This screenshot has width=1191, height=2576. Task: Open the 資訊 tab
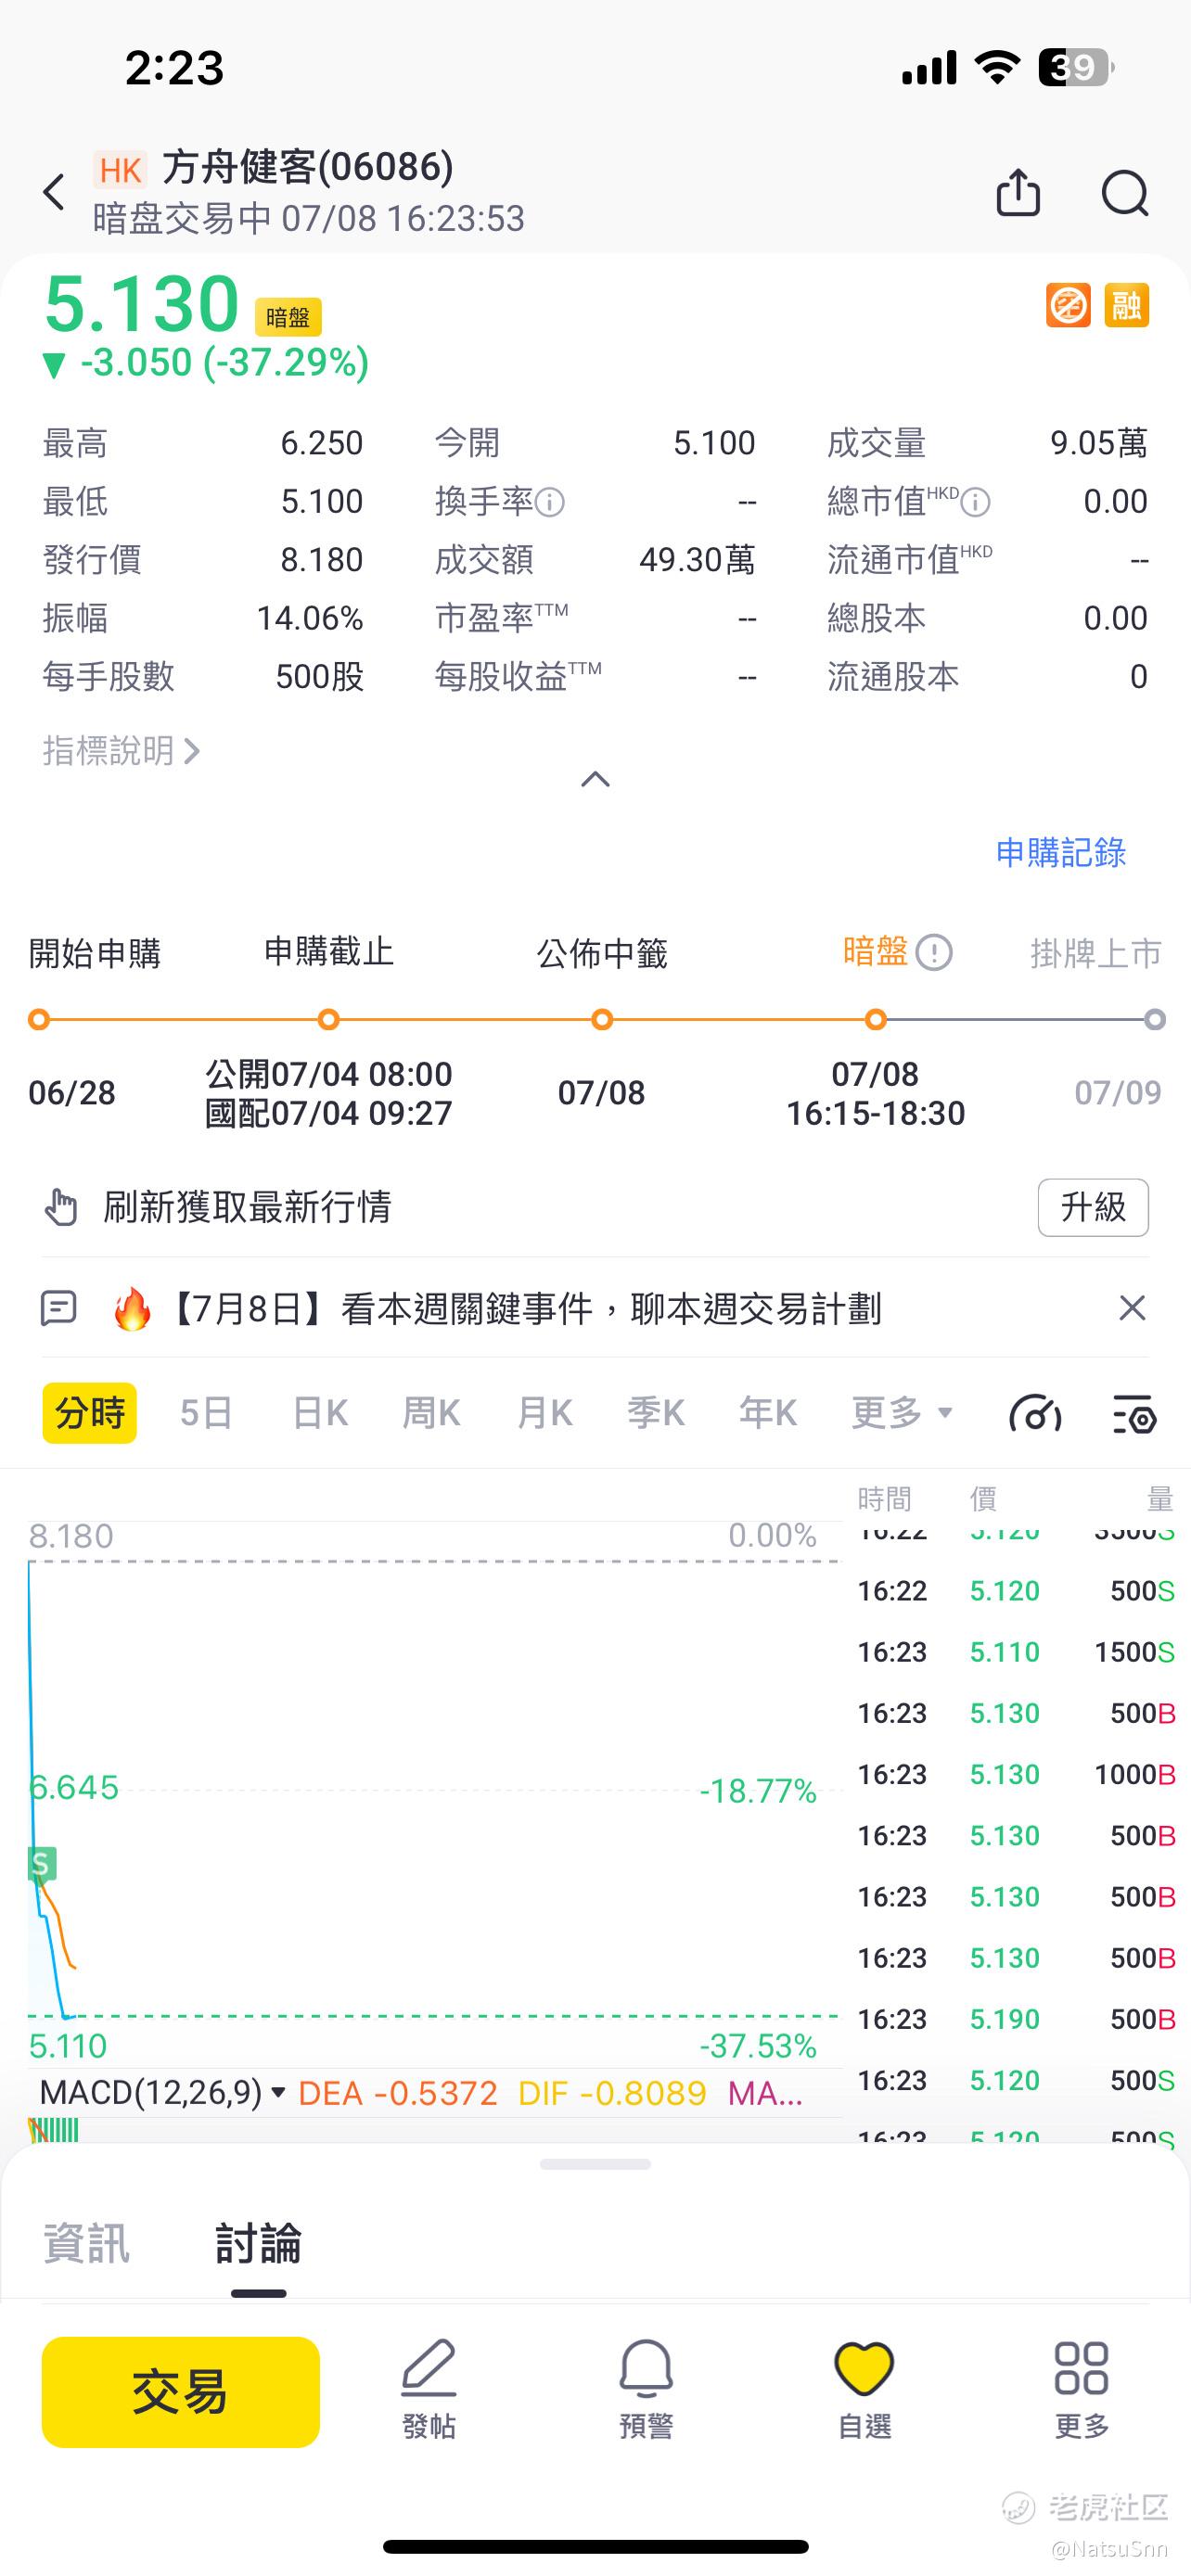(x=86, y=2244)
